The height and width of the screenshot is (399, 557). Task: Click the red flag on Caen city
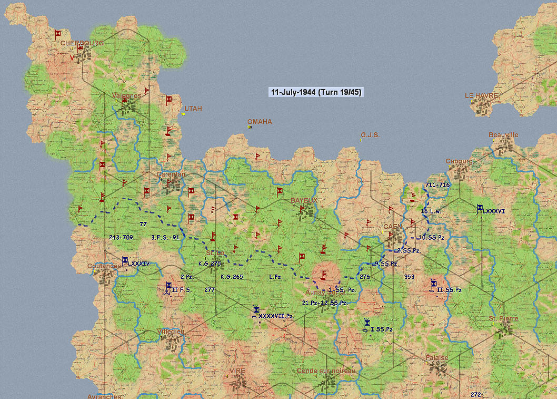click(391, 235)
